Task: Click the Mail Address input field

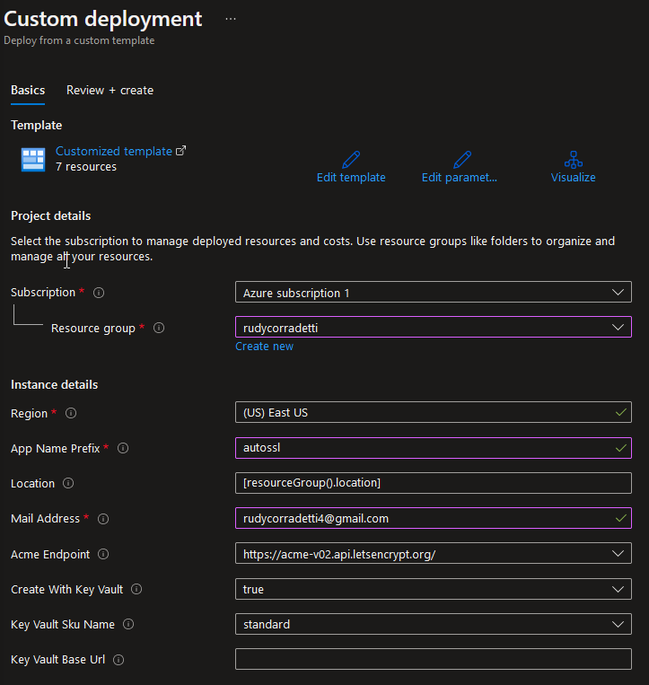Action: click(434, 518)
